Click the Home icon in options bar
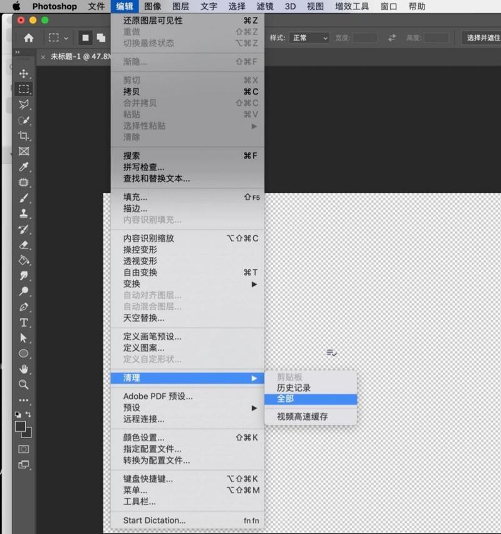The height and width of the screenshot is (534, 501). 29,38
